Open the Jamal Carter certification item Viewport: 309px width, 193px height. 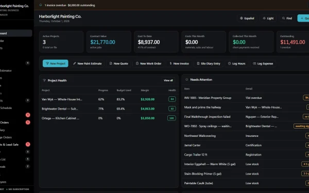tap(245, 145)
